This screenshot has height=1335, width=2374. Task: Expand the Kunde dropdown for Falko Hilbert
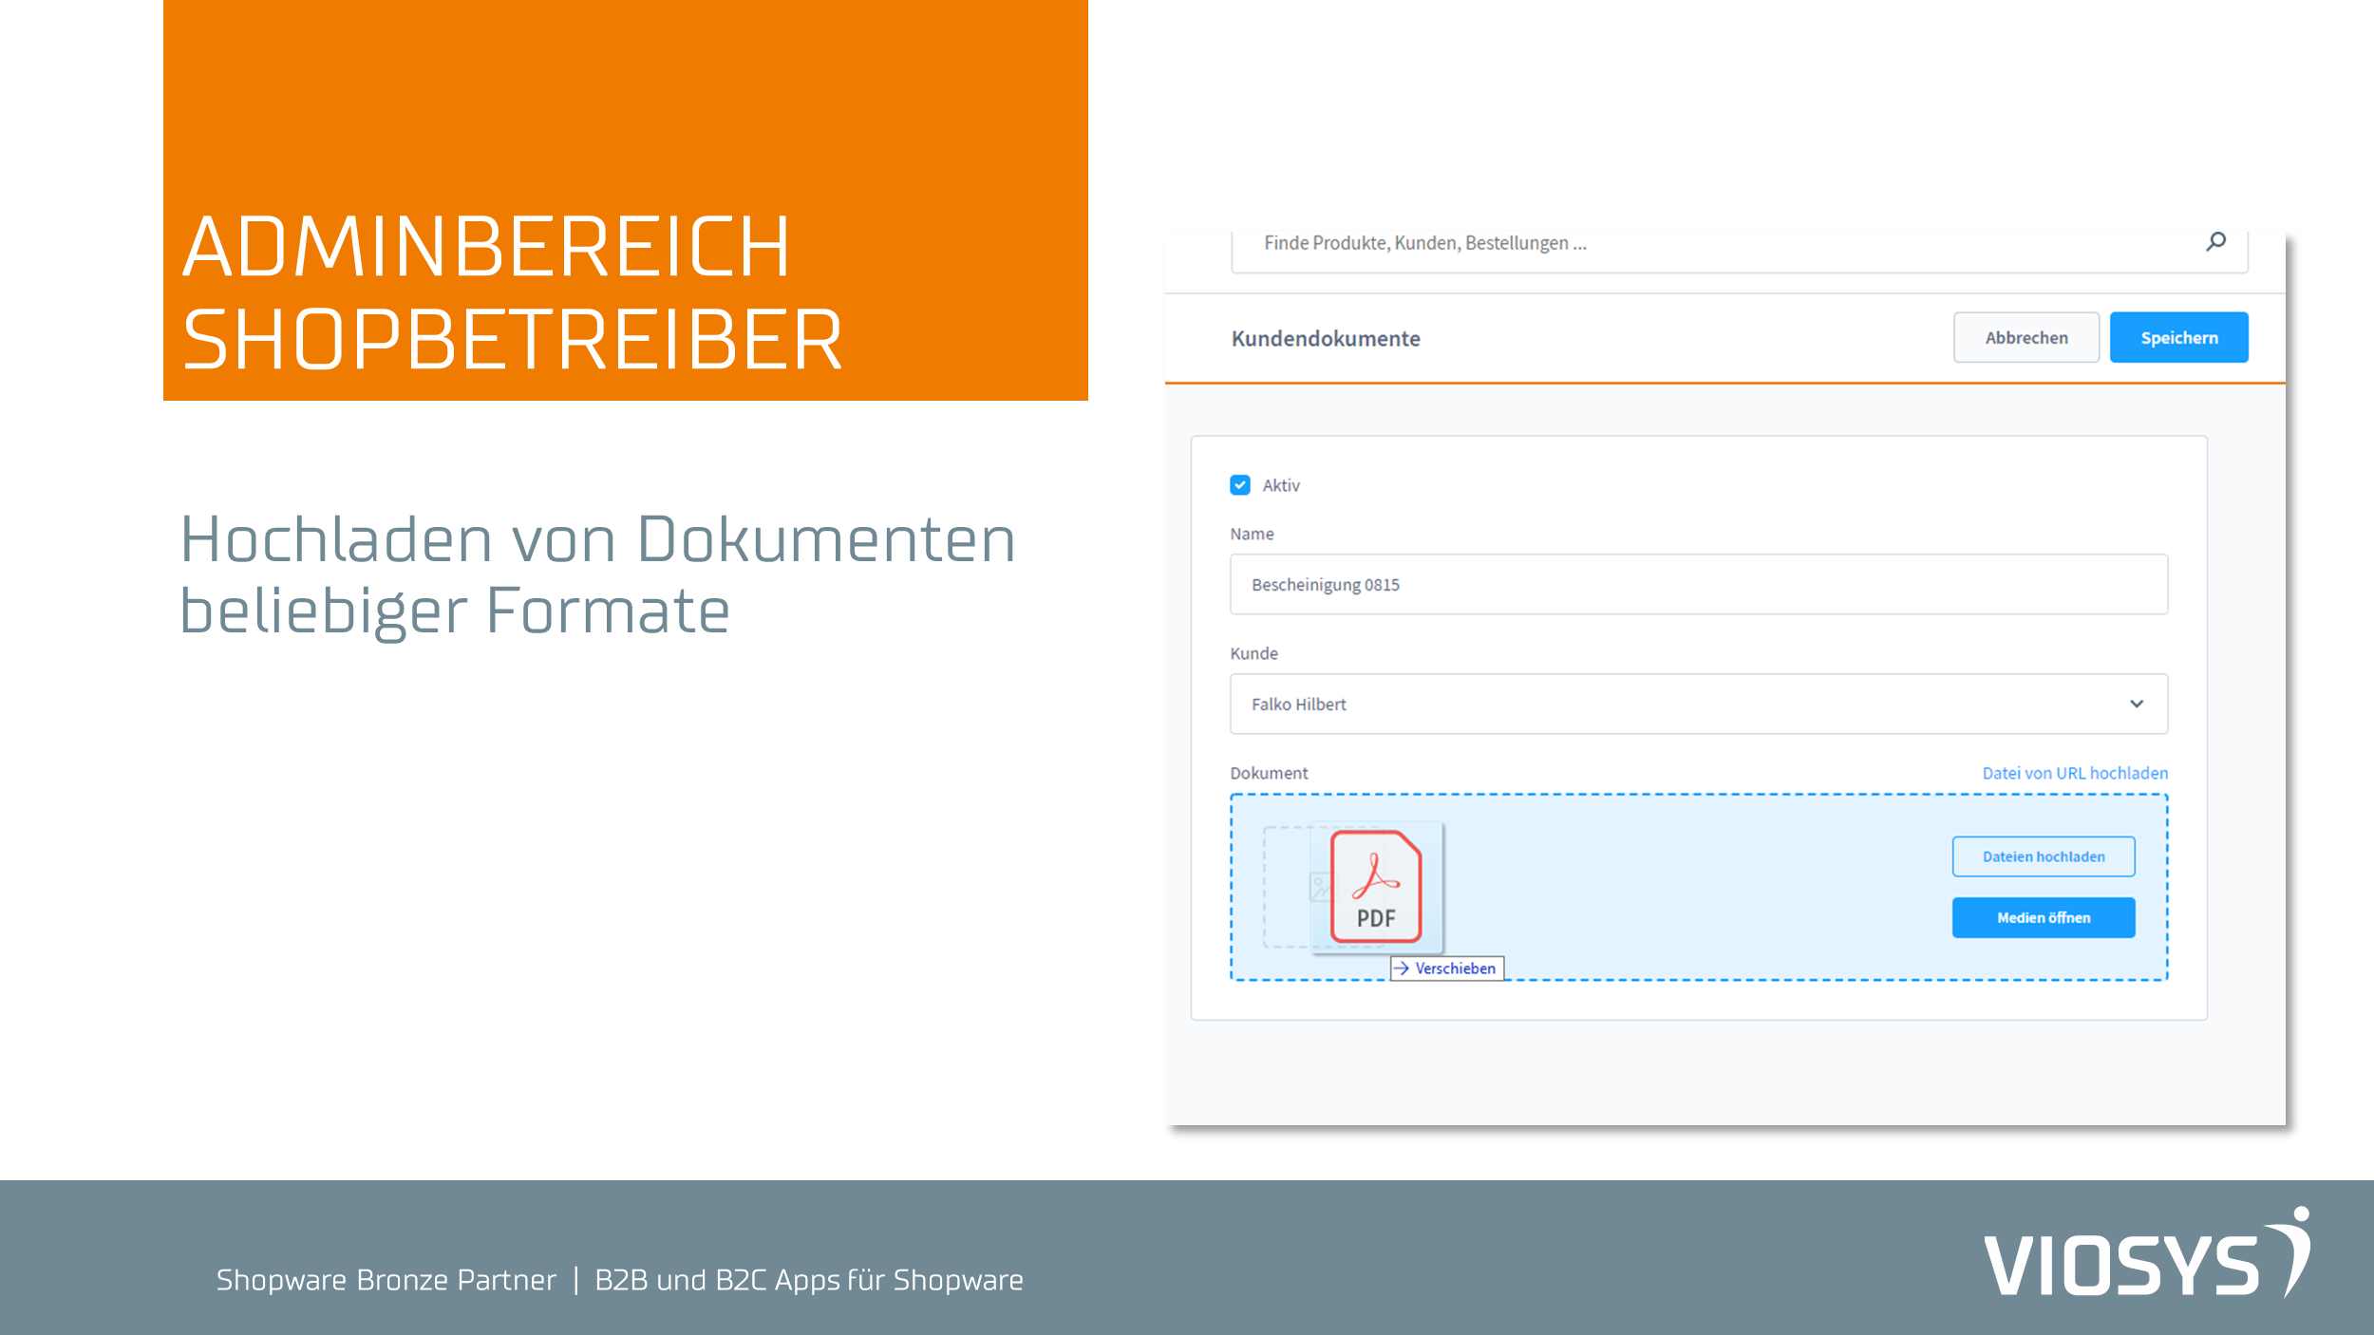point(2138,705)
